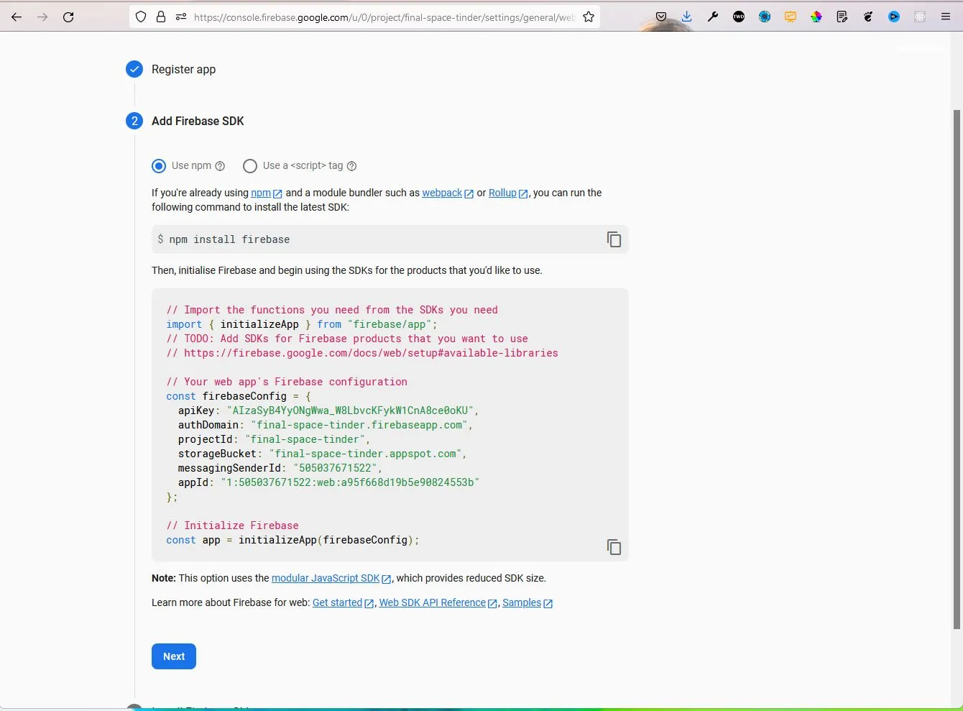
Task: Focus the browser URL address field
Action: click(x=384, y=17)
